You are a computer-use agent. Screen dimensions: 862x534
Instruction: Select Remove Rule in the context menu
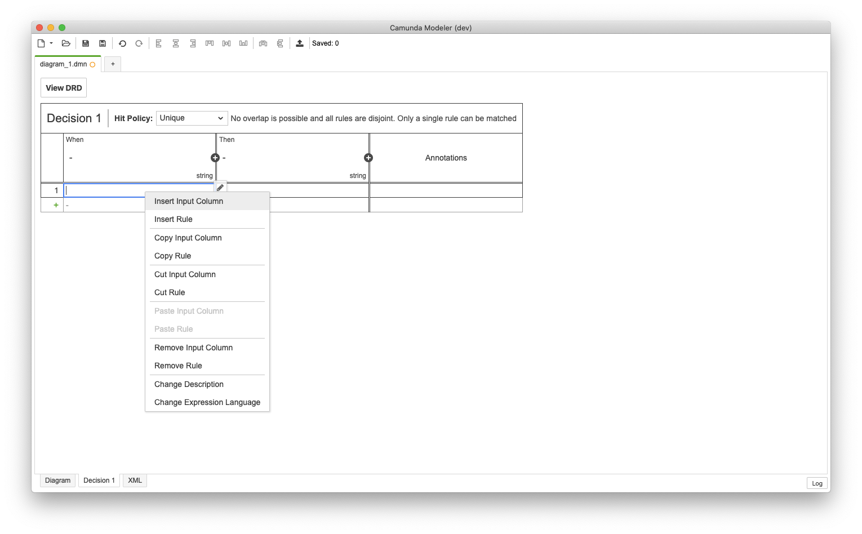pos(178,366)
